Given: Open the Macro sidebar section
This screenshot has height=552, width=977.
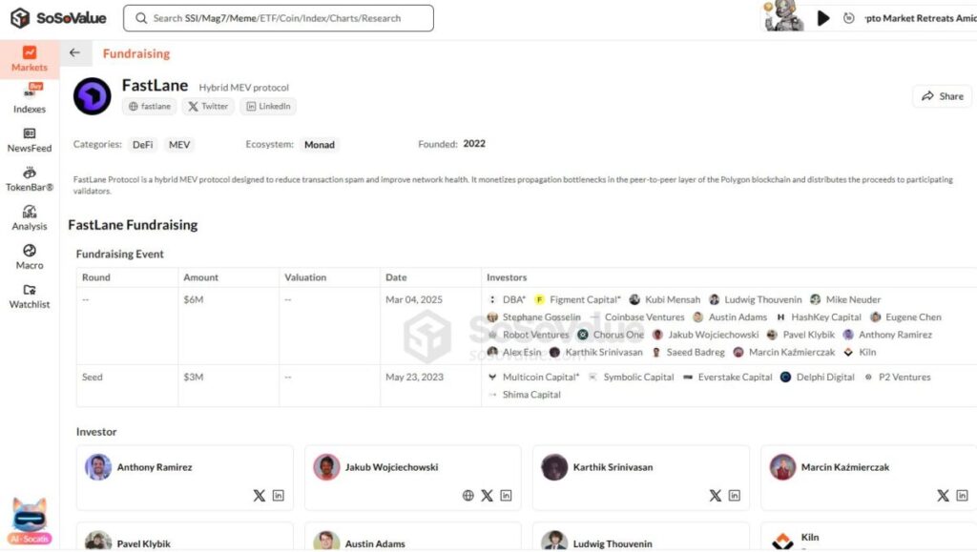Looking at the screenshot, I should click(x=30, y=256).
